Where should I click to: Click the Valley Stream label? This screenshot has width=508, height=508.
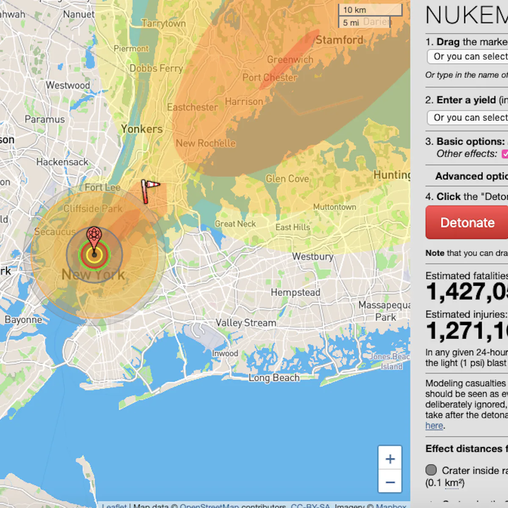click(x=246, y=323)
